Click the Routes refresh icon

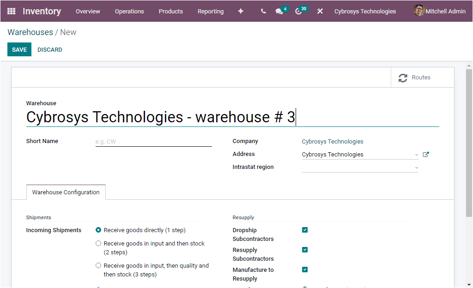pos(402,78)
